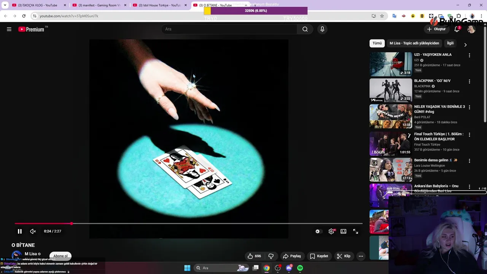Open the Chrome three-dot menu
Image resolution: width=487 pixels, height=274 pixels.
[x=481, y=16]
